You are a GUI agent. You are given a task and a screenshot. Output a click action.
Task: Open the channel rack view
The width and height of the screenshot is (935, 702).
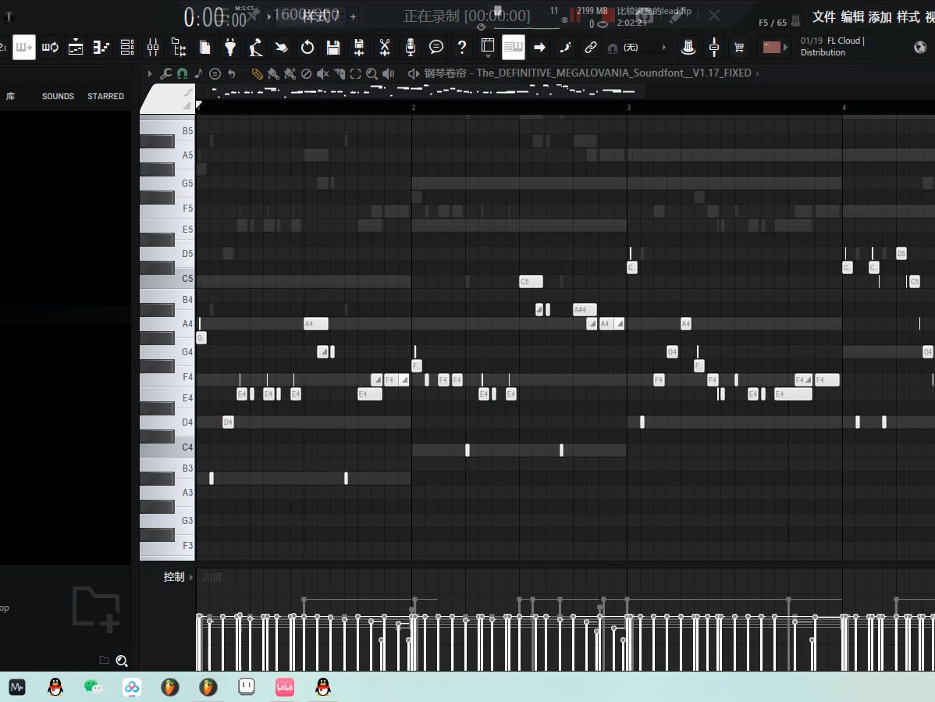[127, 47]
